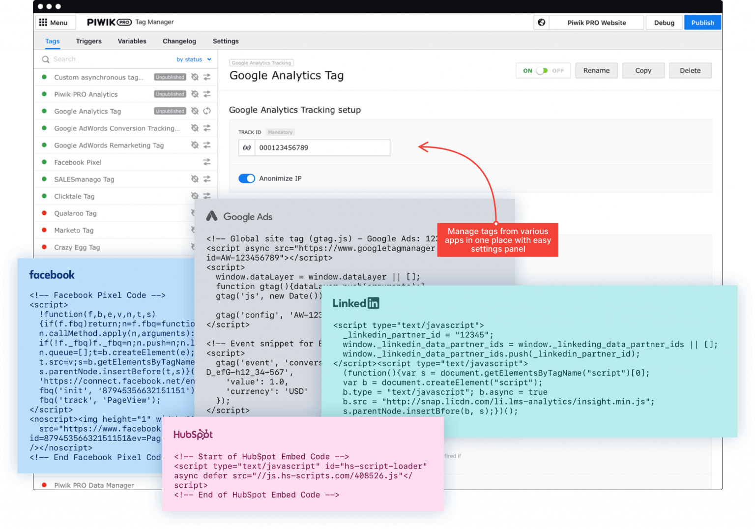The height and width of the screenshot is (529, 755).
Task: Open the Menu grid icon
Action: pyautogui.click(x=43, y=23)
